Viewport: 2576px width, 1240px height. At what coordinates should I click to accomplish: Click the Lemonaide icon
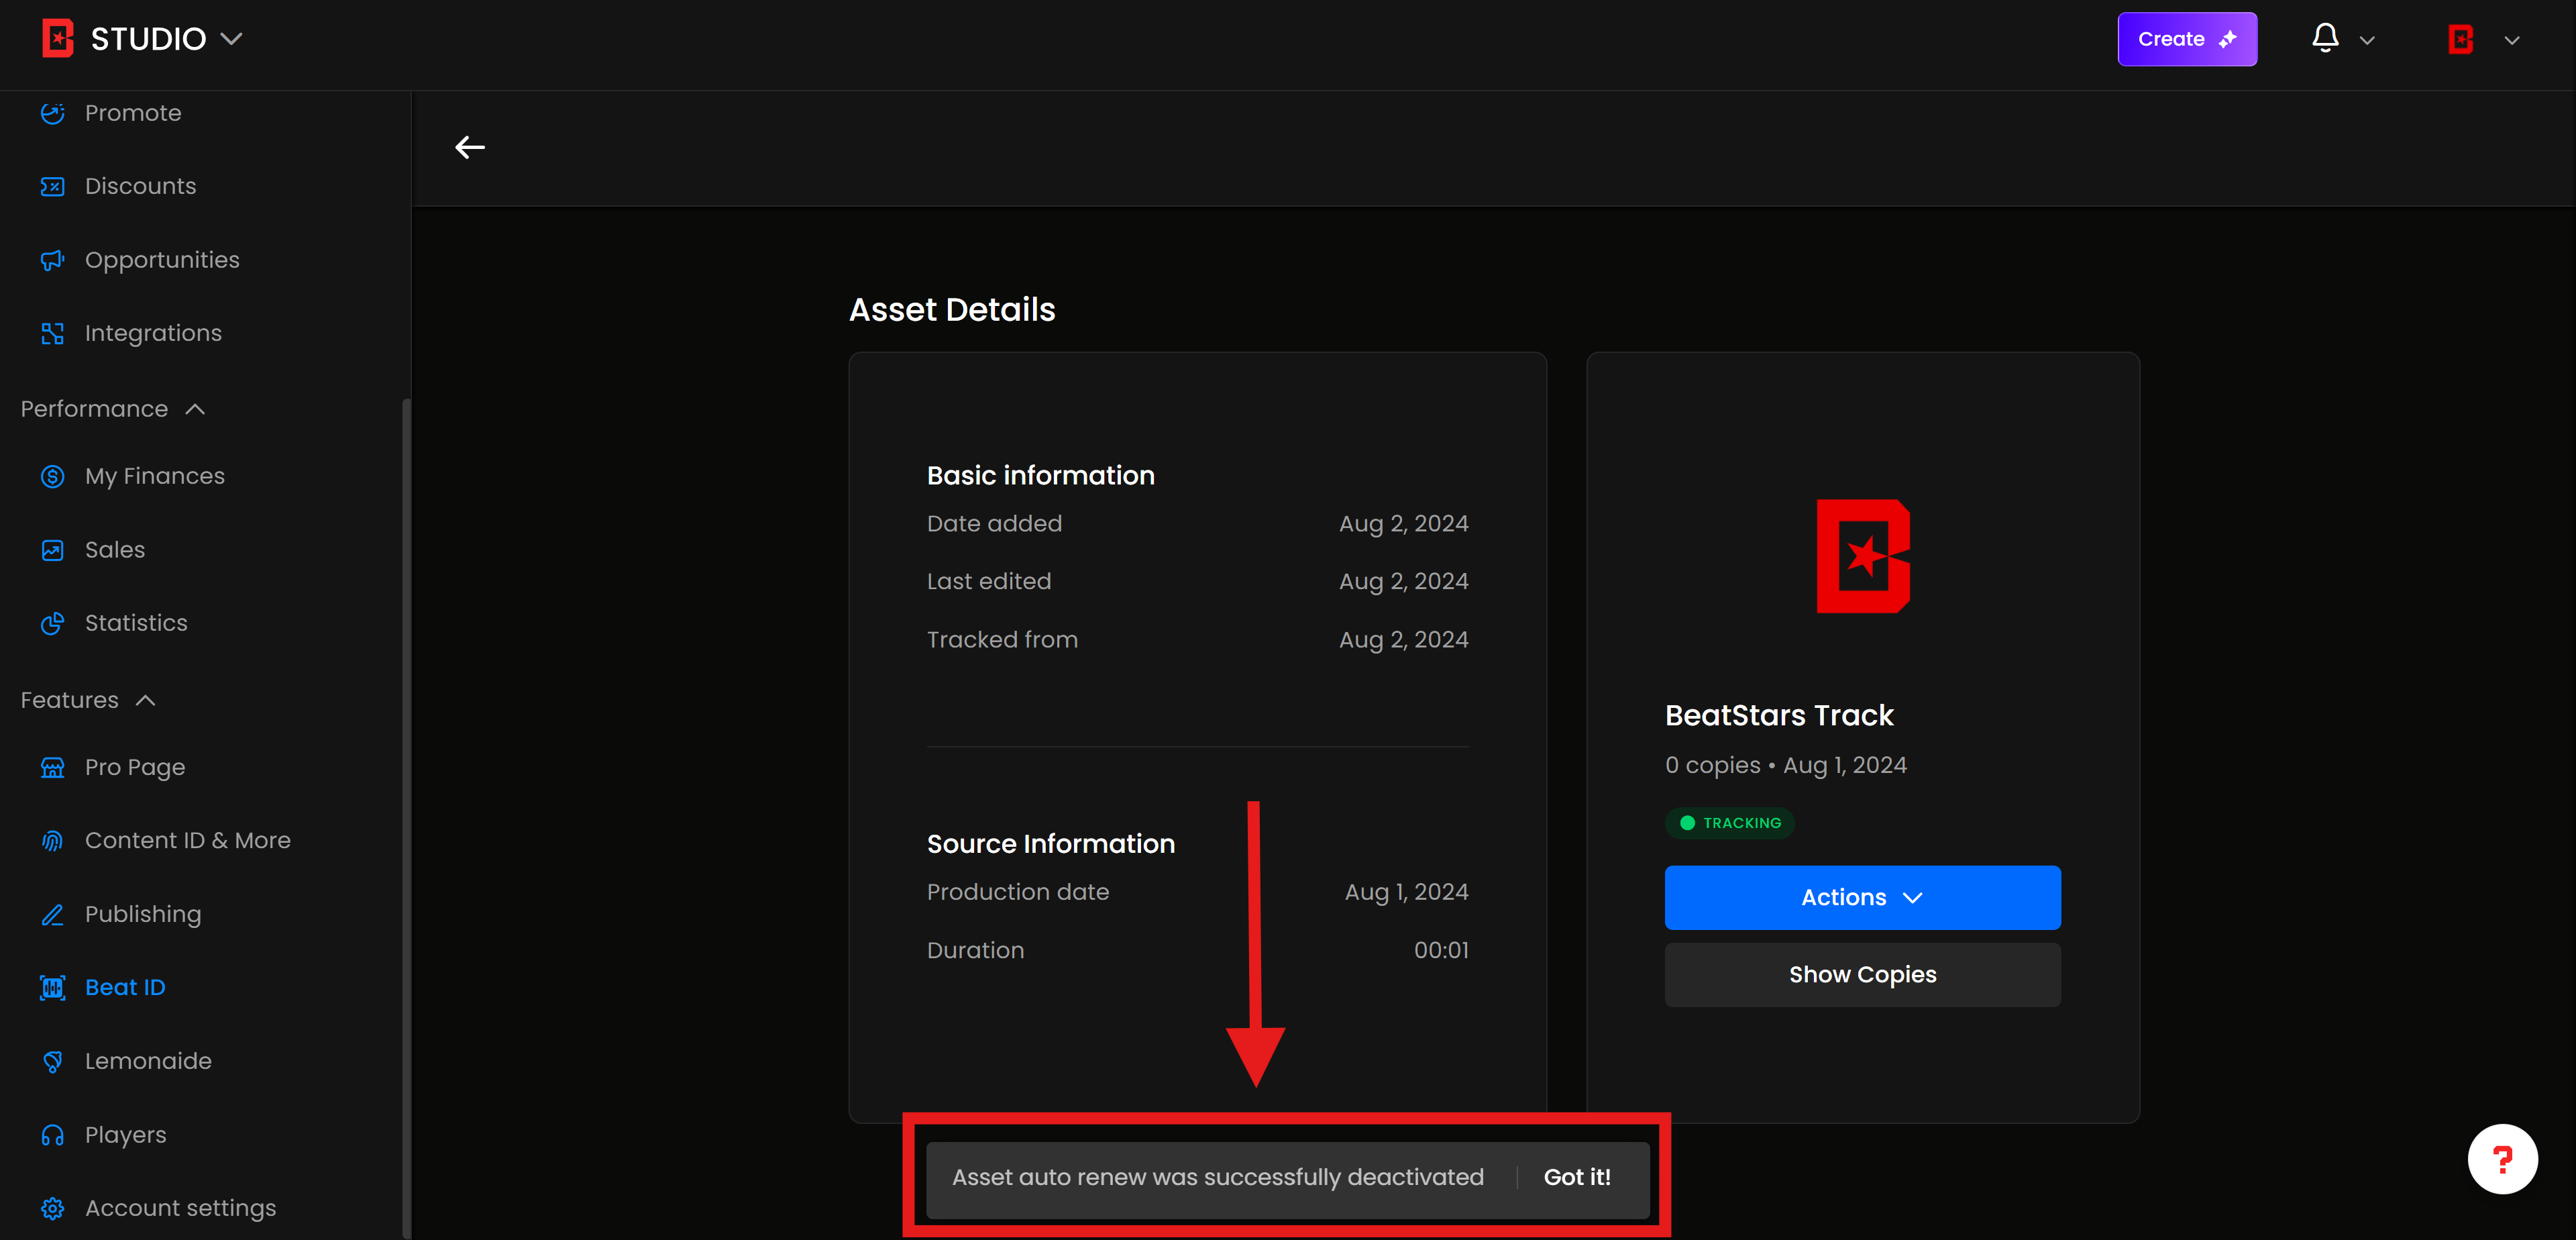click(x=53, y=1061)
